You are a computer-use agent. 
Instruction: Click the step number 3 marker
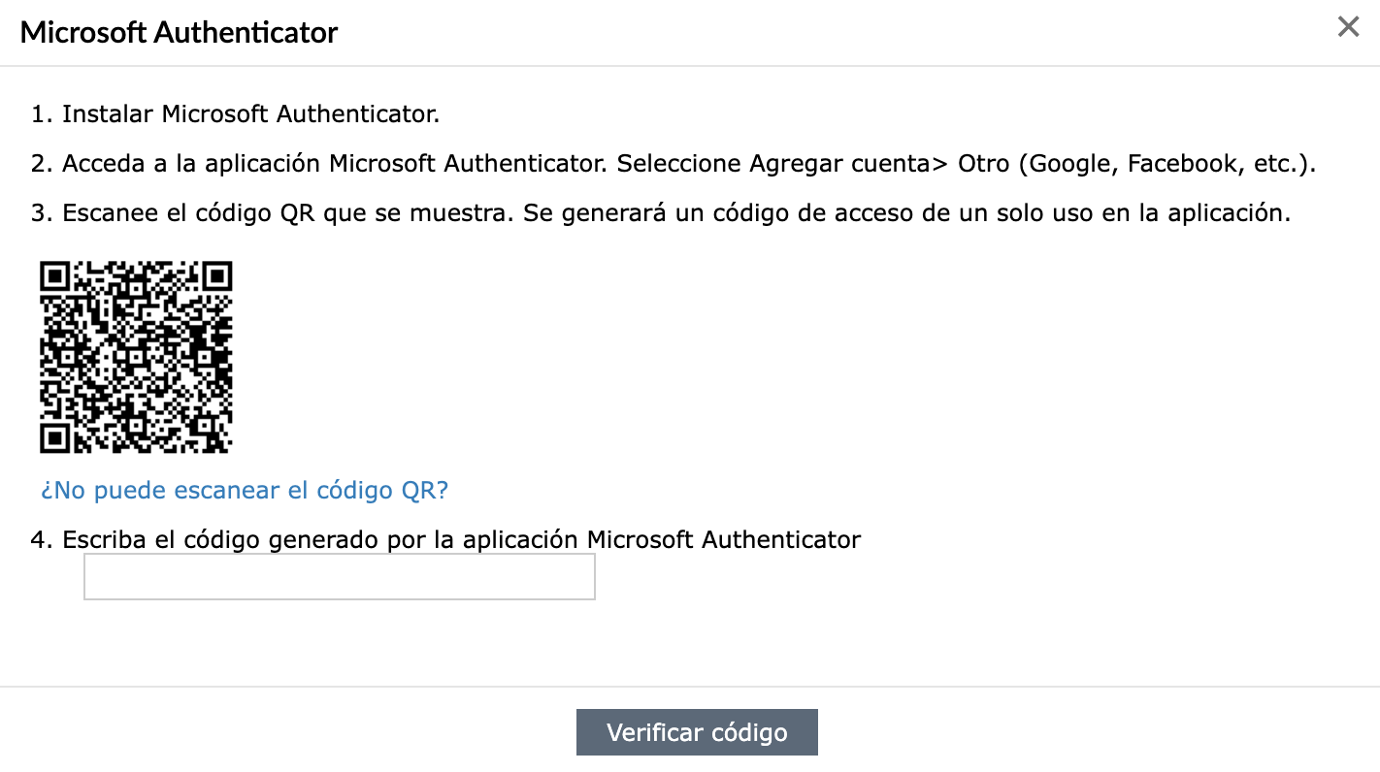[41, 212]
